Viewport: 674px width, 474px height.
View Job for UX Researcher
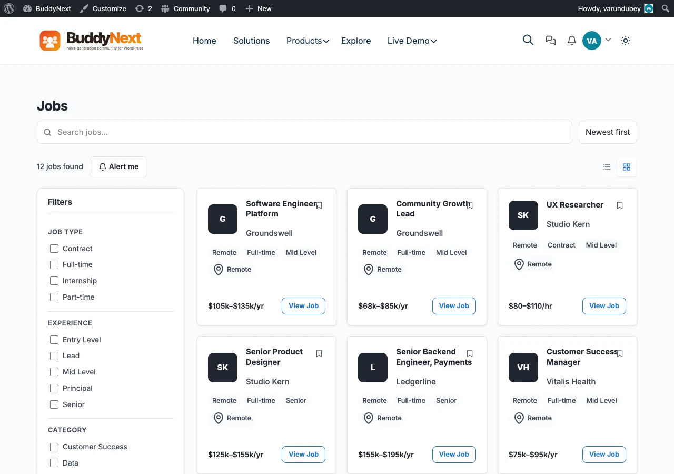coord(604,306)
